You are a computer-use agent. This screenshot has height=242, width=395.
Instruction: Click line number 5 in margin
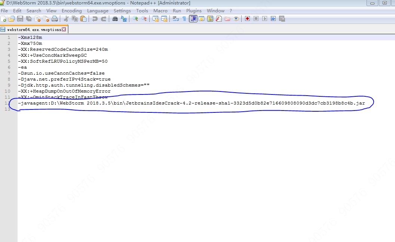tap(9, 61)
